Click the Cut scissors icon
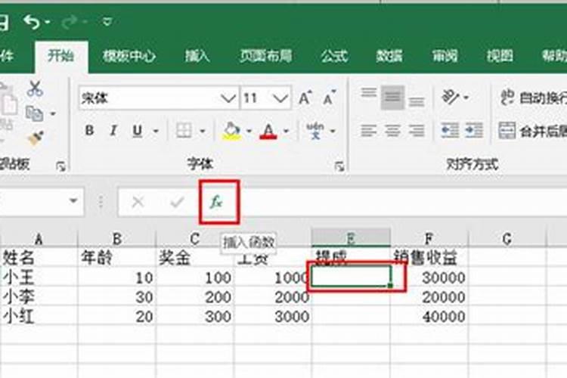567x378 pixels. (35, 88)
